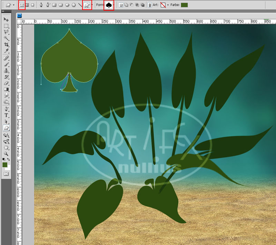Select the Path Selection arrow tool
276x245 pixels.
pos(6,121)
